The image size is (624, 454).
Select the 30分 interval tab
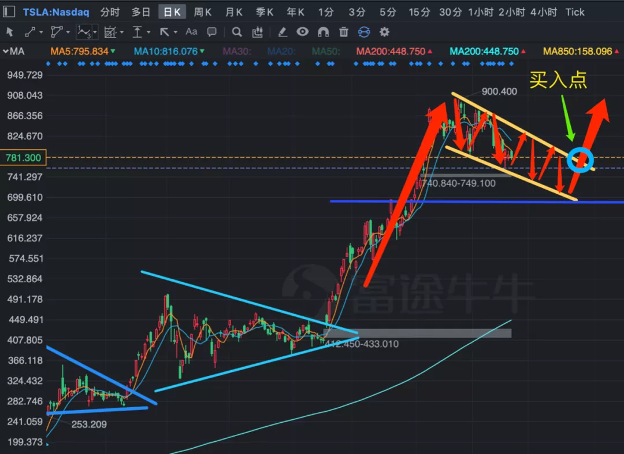450,12
